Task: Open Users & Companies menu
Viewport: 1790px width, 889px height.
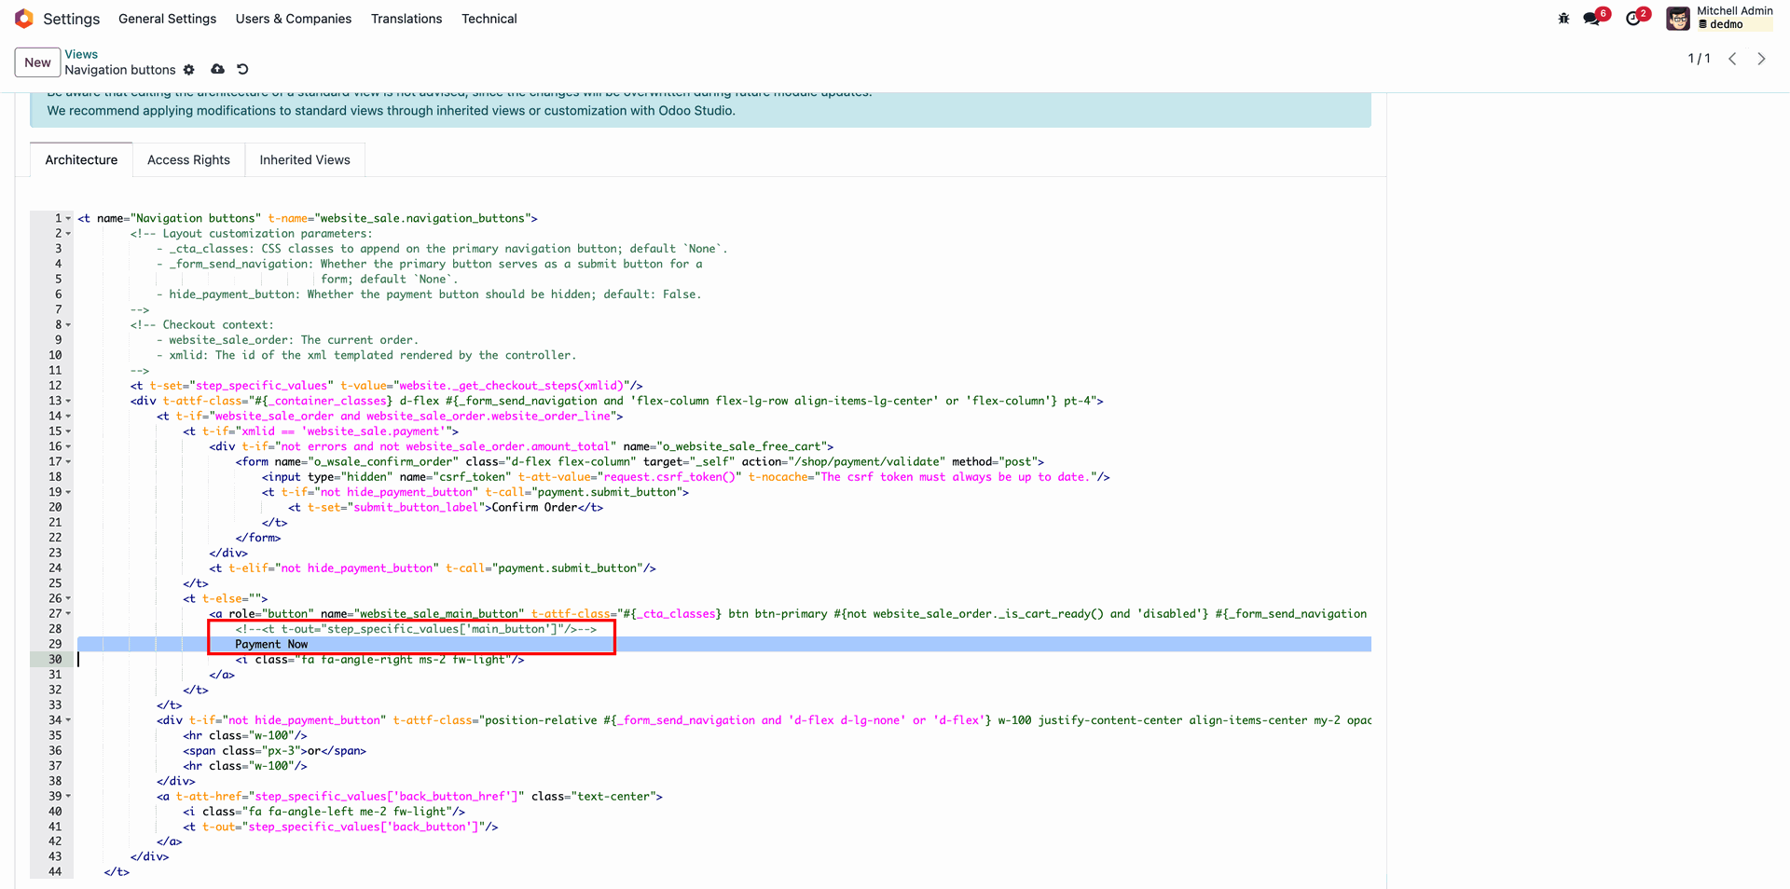Action: [294, 19]
